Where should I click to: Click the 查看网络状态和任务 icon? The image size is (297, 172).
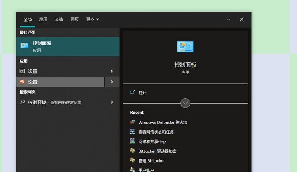133,132
